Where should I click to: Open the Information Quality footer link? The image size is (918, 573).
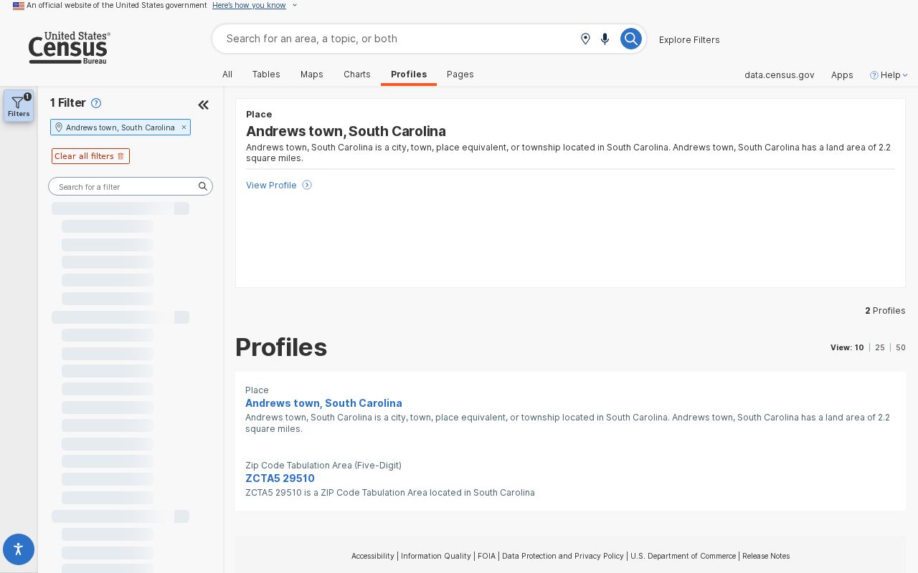pyautogui.click(x=436, y=556)
